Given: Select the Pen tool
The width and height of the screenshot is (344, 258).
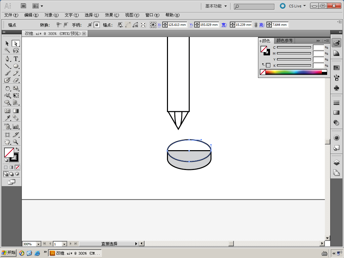Looking at the screenshot, I should click(x=7, y=59).
